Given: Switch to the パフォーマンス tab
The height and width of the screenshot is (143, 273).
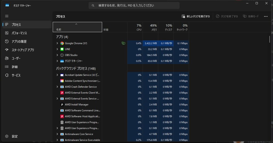Looking at the screenshot, I should pyautogui.click(x=19, y=33).
